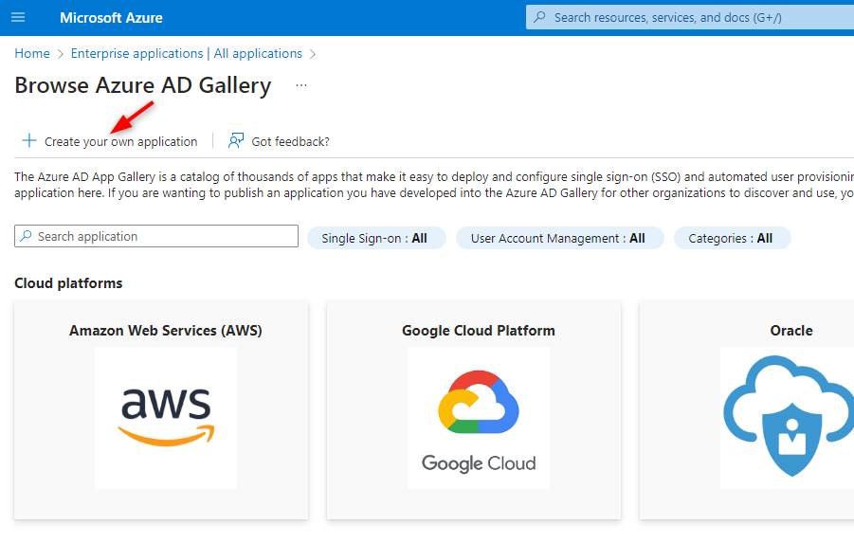The width and height of the screenshot is (854, 544).
Task: Focus the Search application field
Action: pyautogui.click(x=156, y=236)
